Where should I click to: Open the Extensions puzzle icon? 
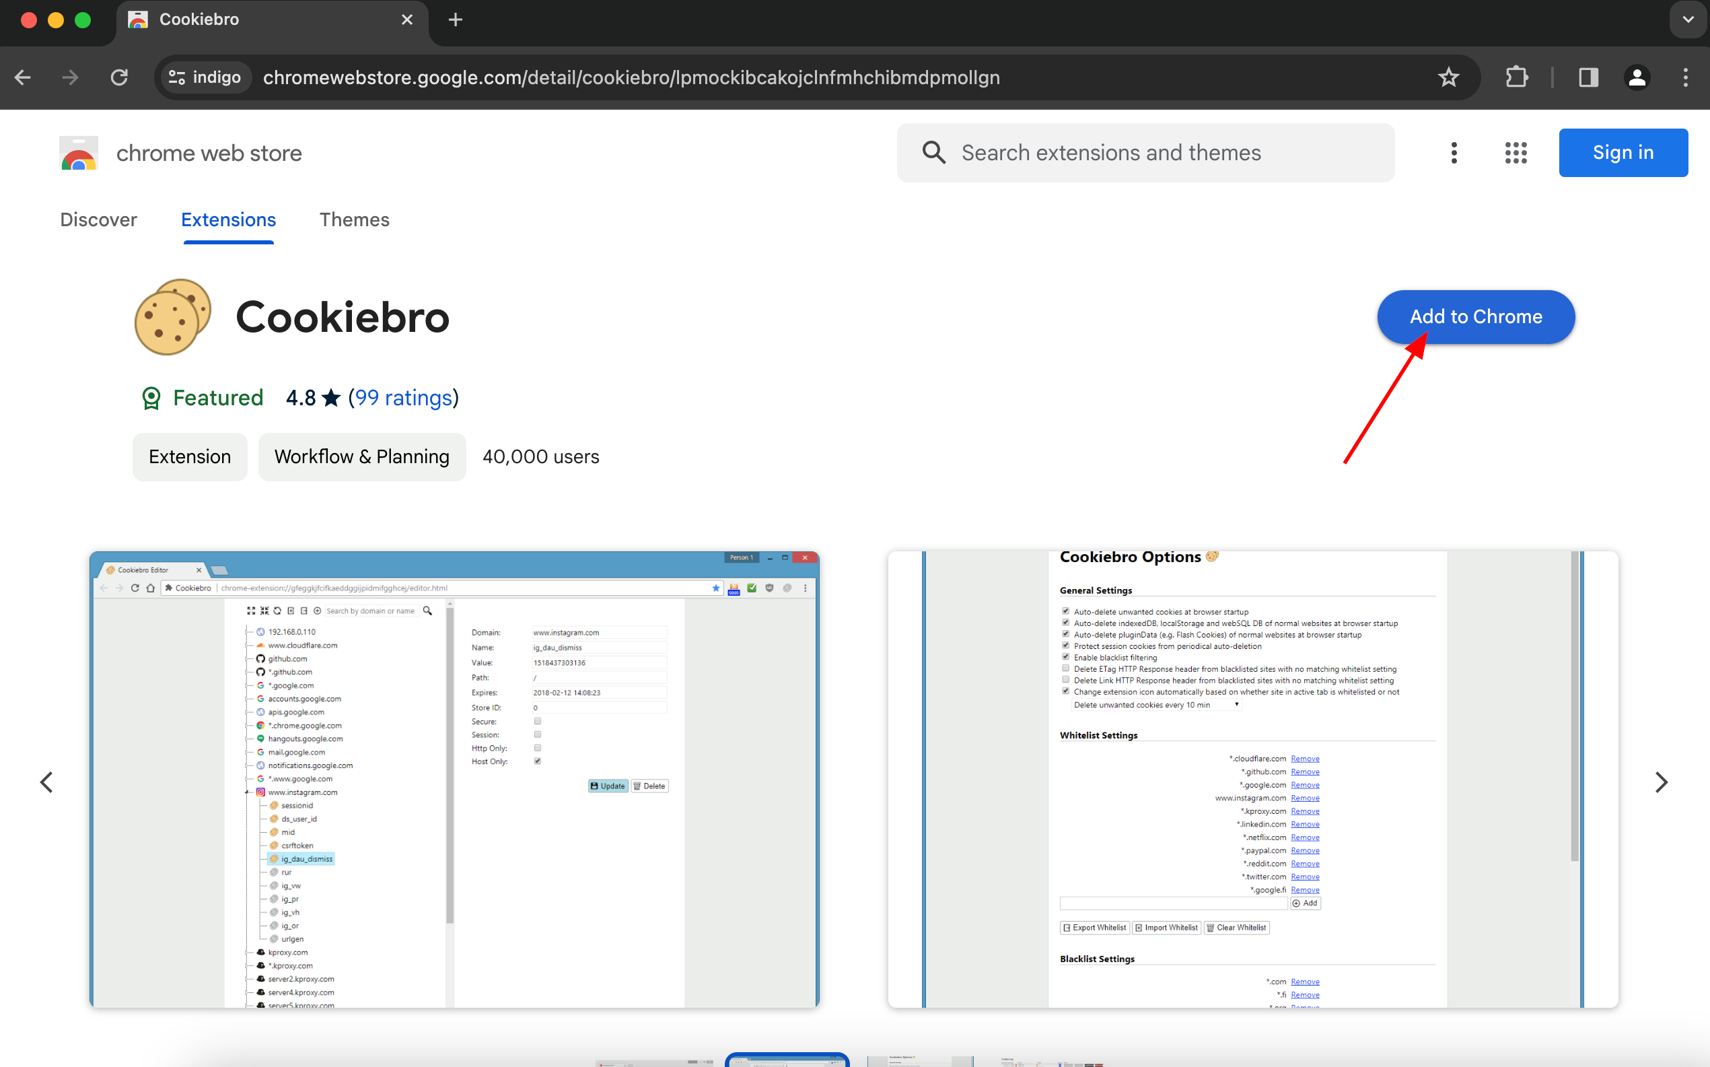[x=1516, y=77]
